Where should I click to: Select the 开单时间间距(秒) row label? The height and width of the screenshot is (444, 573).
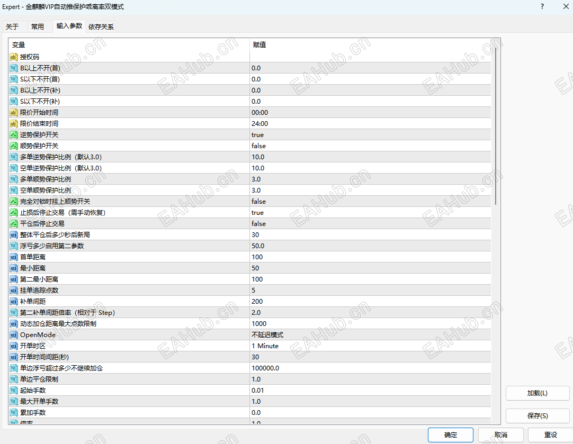tap(44, 357)
